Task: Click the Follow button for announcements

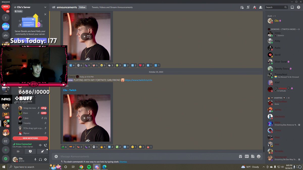Action: tap(82, 7)
